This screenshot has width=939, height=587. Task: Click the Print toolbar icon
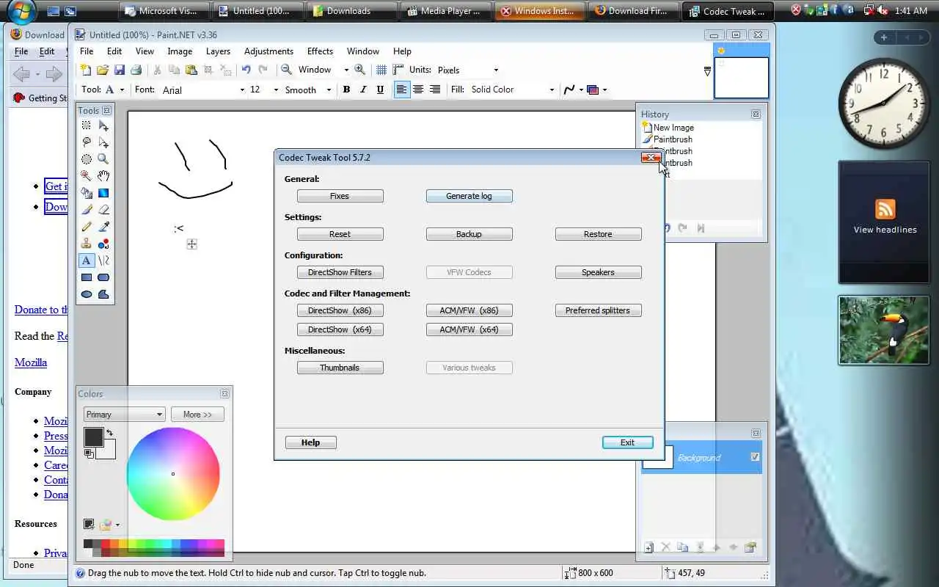[136, 70]
